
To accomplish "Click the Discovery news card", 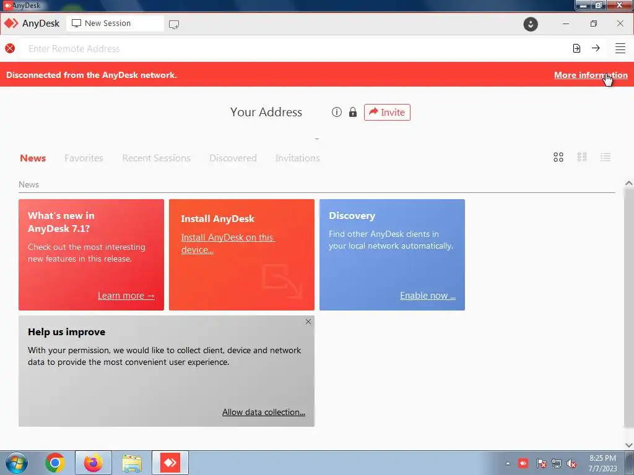I will tap(392, 254).
